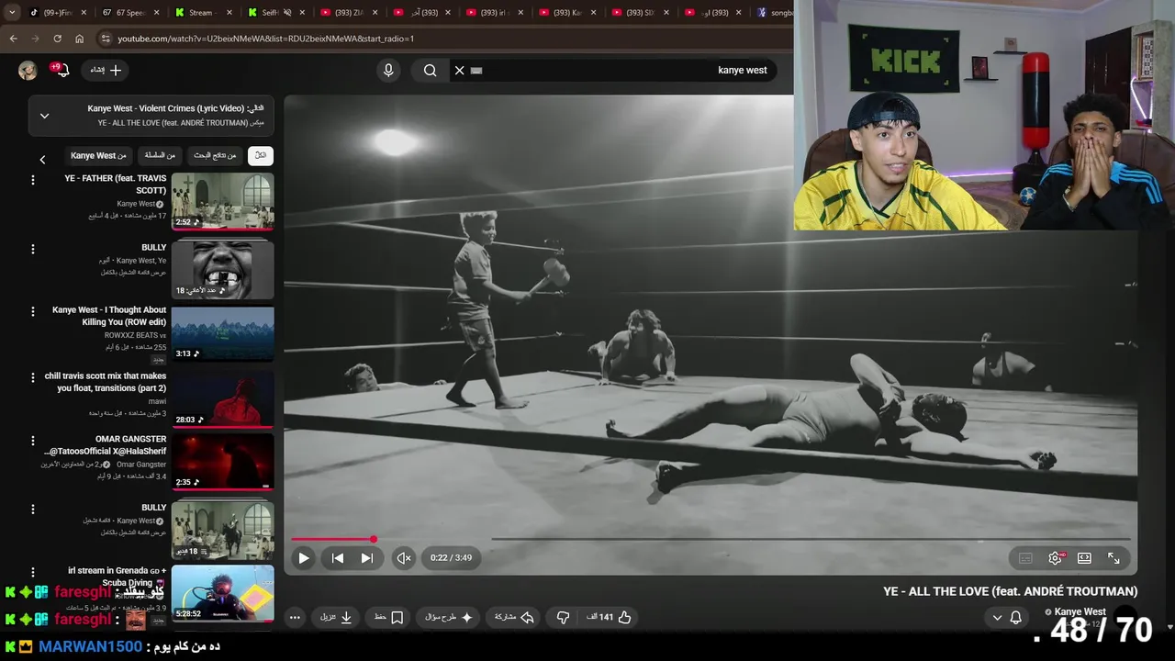Open the notification bell dropdown for Kanye West channel

1007,618
